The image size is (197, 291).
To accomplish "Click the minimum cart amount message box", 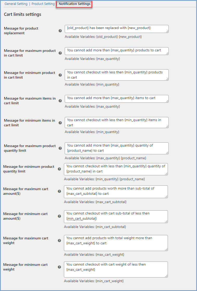I will point(116,217).
